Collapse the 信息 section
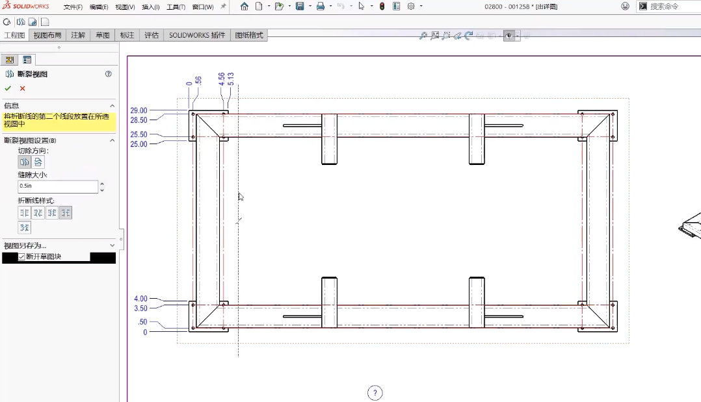The image size is (701, 402). pos(112,105)
